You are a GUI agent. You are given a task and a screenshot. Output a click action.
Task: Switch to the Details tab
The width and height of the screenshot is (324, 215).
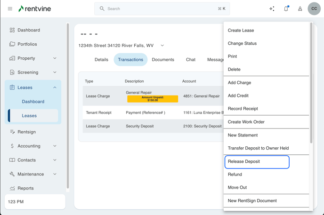coord(101,60)
